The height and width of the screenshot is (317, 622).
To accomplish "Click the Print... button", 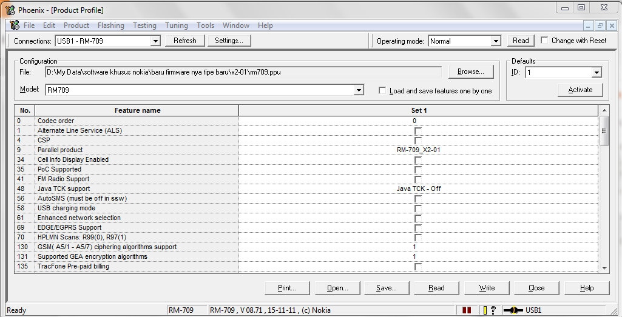I will coord(287,288).
